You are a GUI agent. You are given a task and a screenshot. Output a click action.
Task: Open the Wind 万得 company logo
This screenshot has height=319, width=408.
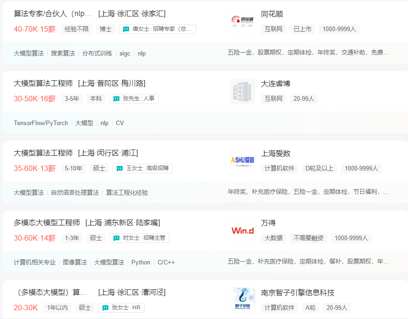pyautogui.click(x=243, y=231)
